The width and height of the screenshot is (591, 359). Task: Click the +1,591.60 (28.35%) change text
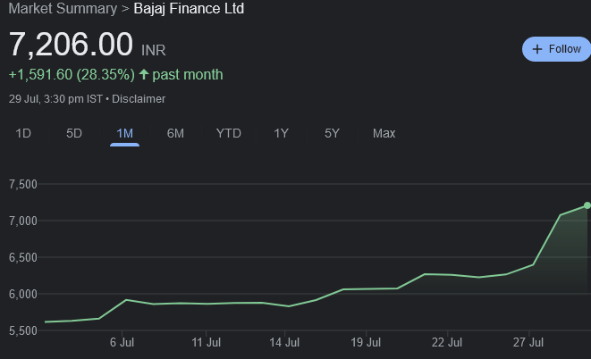[71, 74]
